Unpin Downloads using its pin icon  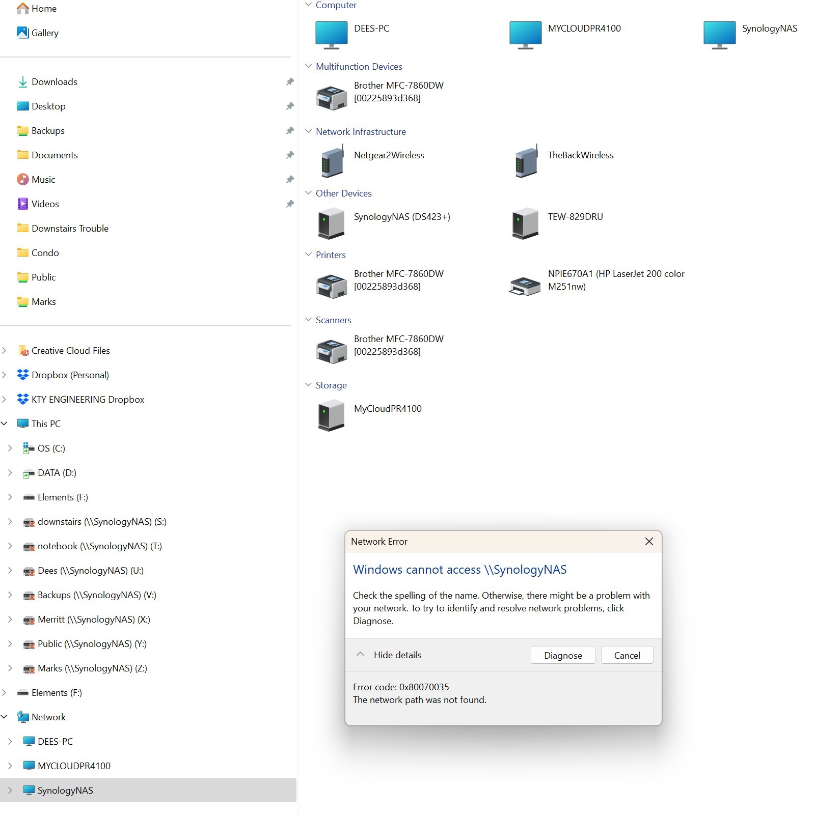pyautogui.click(x=290, y=81)
